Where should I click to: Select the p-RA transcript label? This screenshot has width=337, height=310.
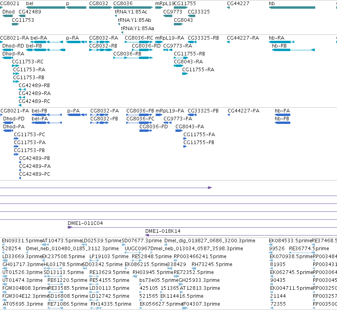click(72, 38)
